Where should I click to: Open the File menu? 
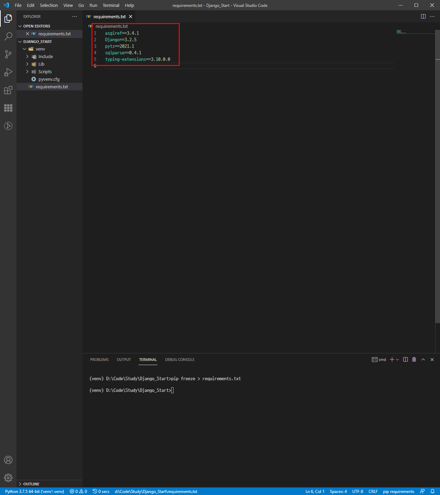click(x=18, y=5)
